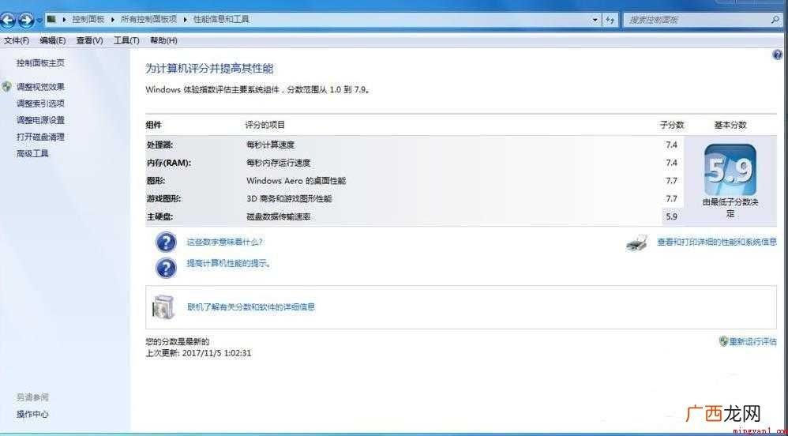Click the 5.9 base score badge

click(x=730, y=171)
